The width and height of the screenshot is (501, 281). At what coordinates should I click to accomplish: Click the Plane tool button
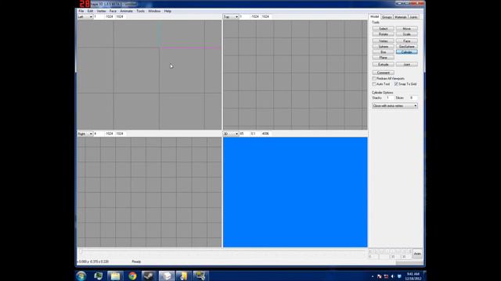[x=383, y=58]
